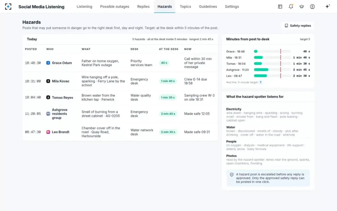Viewport: 337px width, 211px height.
Task: Open the Guidelines tab
Action: (x=208, y=6)
